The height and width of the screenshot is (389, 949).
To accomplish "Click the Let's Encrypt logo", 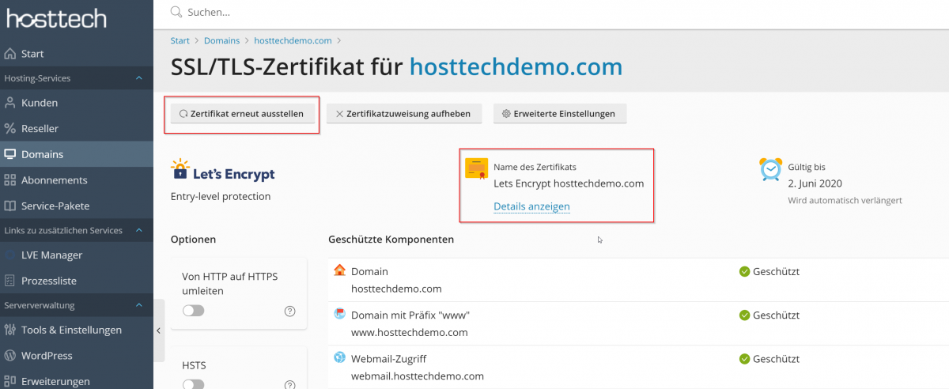I will point(223,171).
